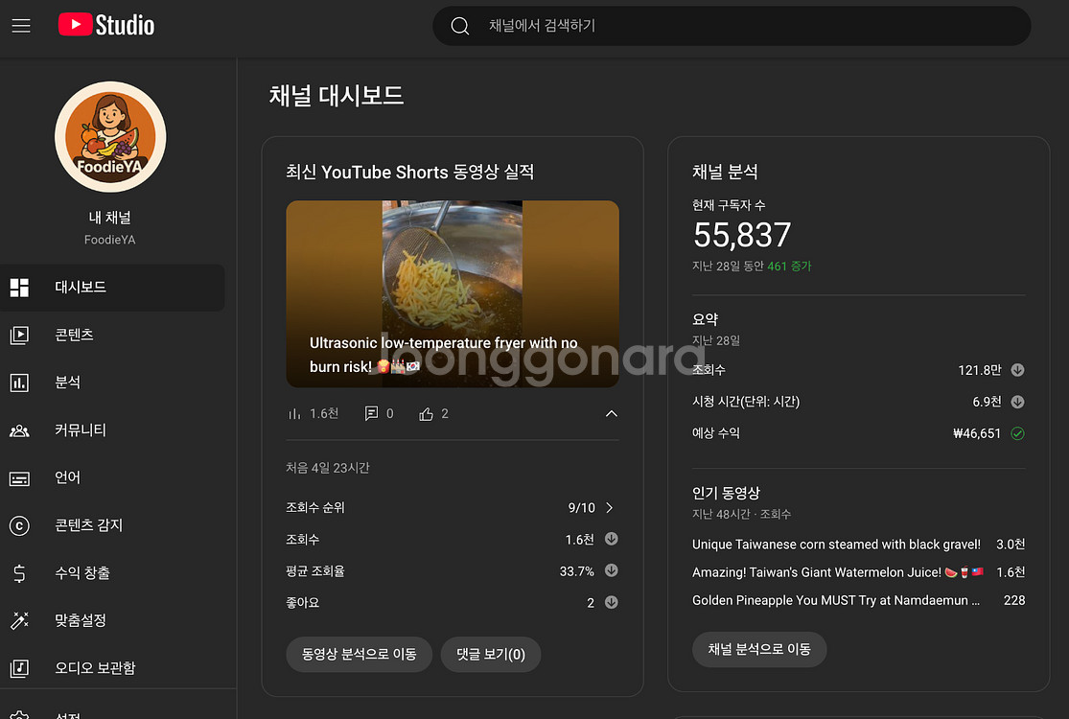Toggle the hamburger navigation menu icon
The image size is (1069, 719).
pyautogui.click(x=21, y=25)
